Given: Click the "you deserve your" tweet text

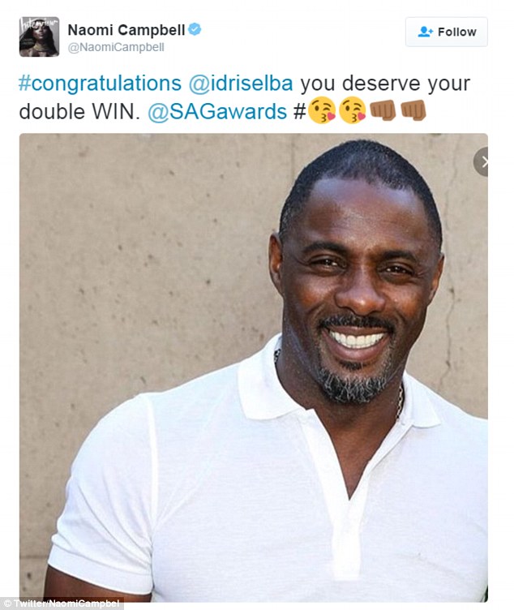Looking at the screenshot, I should tap(385, 84).
